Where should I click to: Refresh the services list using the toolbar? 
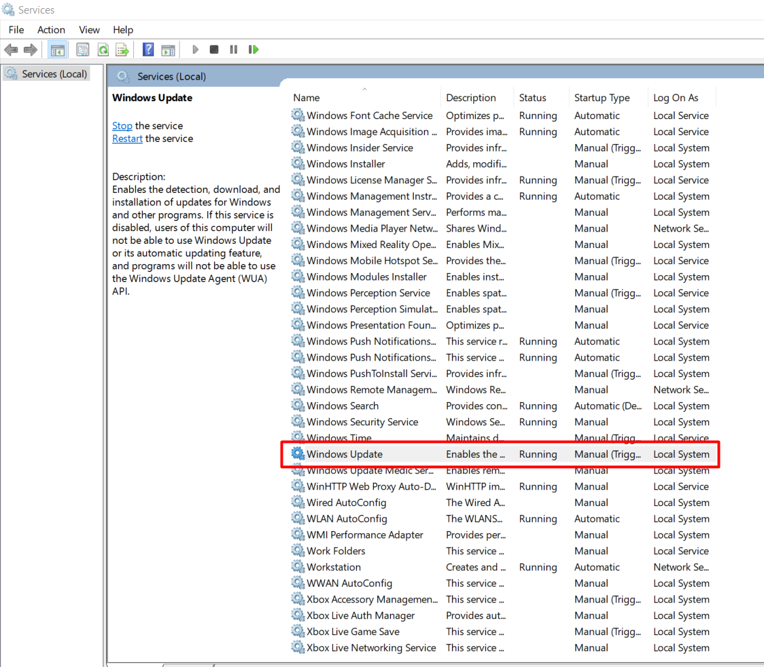(103, 50)
